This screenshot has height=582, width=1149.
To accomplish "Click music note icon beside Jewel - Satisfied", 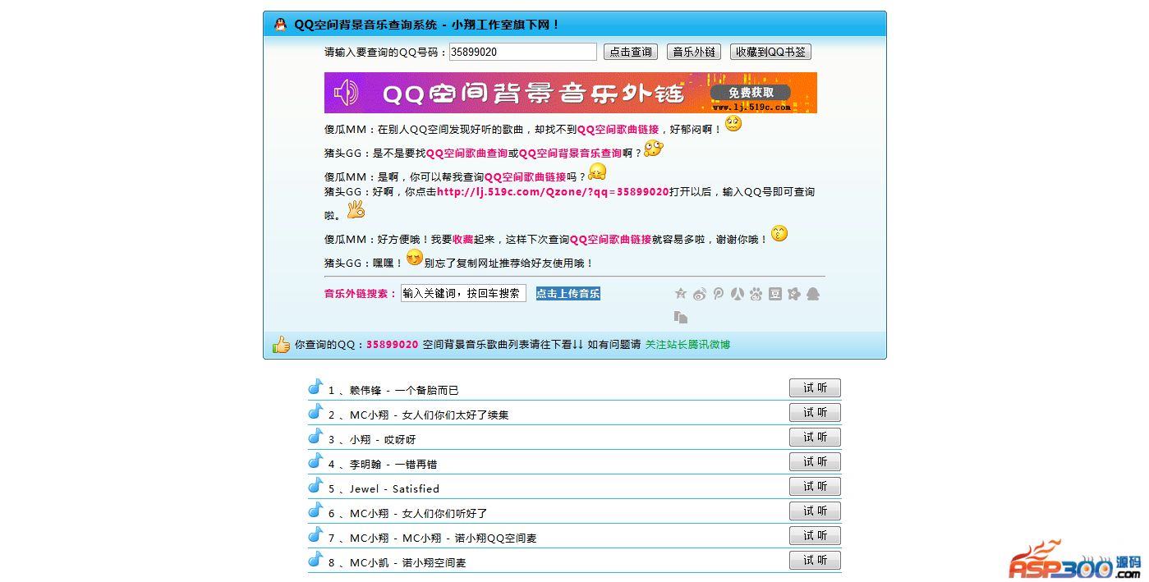I will [315, 485].
